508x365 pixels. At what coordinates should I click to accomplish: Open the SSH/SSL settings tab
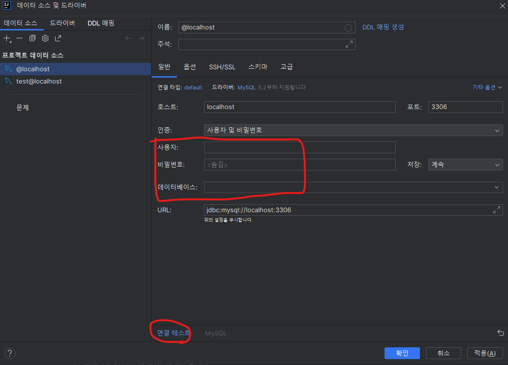222,67
